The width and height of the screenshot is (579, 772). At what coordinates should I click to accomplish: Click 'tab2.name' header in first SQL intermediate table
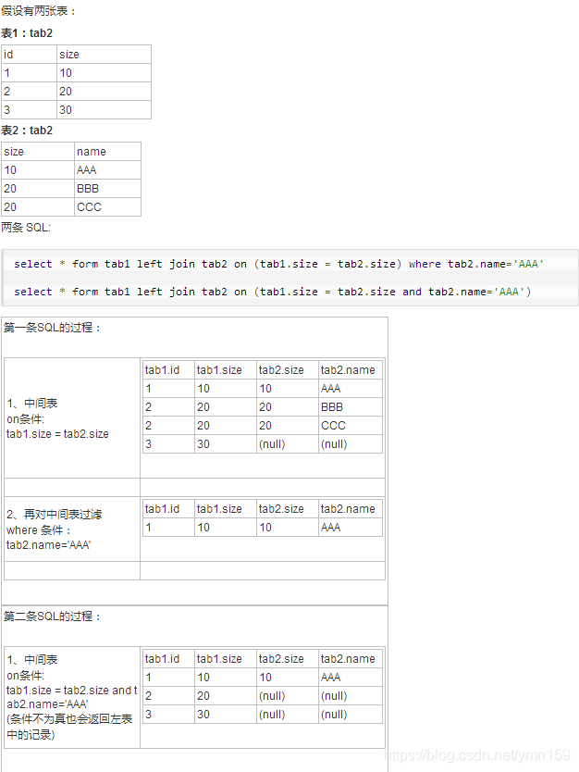coord(351,370)
